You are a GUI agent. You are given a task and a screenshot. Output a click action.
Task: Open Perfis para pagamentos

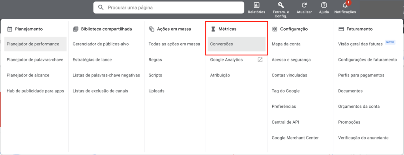361,75
